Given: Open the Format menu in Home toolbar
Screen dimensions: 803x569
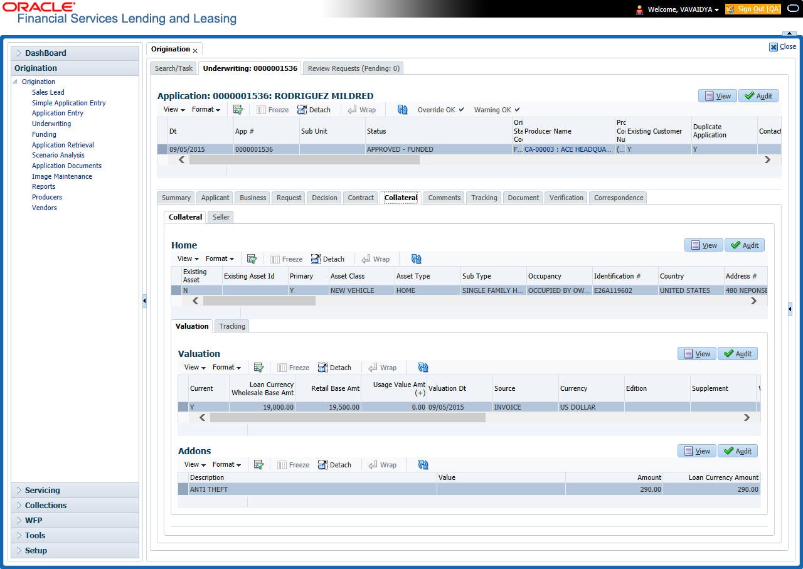Looking at the screenshot, I should 220,259.
